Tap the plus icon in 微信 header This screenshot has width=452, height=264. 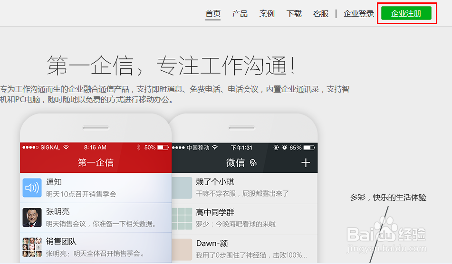coord(306,163)
